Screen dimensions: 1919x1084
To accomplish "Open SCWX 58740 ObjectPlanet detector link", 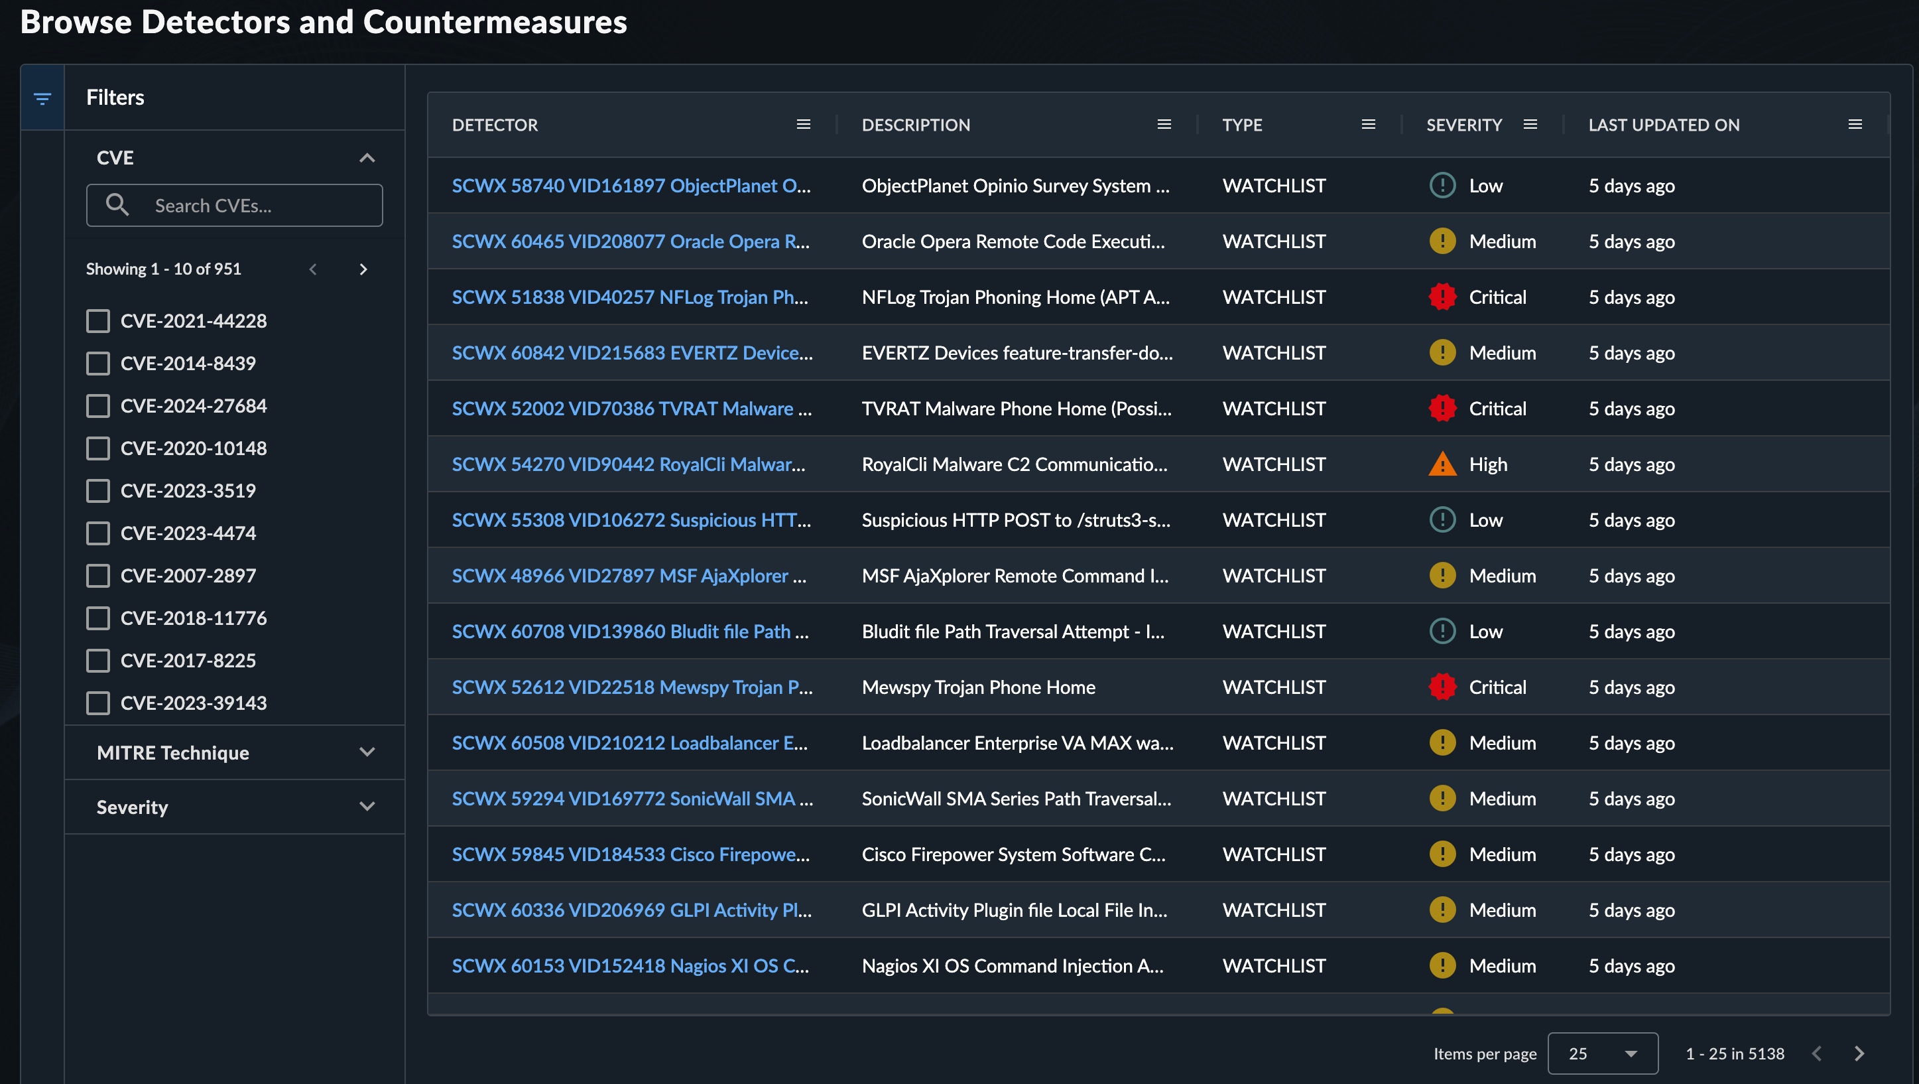I will pos(631,186).
